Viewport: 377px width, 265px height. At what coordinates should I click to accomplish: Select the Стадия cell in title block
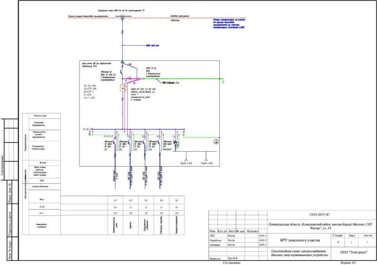(337, 236)
